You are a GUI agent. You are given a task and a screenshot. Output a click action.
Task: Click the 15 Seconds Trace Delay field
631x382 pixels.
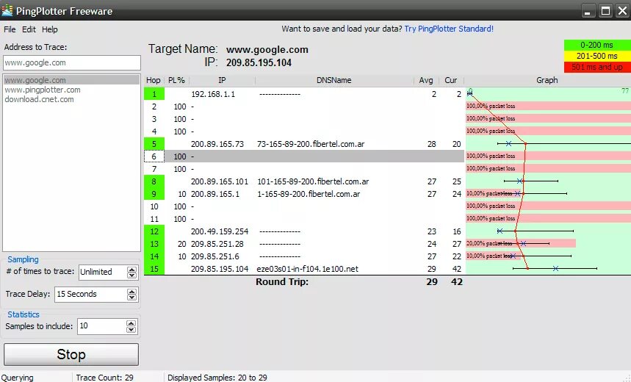[x=91, y=295]
